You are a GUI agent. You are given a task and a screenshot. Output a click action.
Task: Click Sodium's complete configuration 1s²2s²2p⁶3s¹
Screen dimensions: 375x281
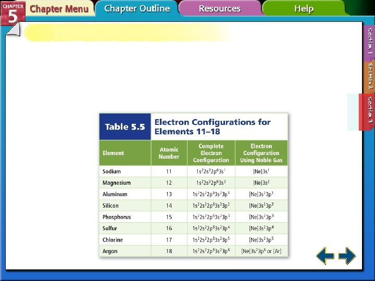pyautogui.click(x=211, y=171)
